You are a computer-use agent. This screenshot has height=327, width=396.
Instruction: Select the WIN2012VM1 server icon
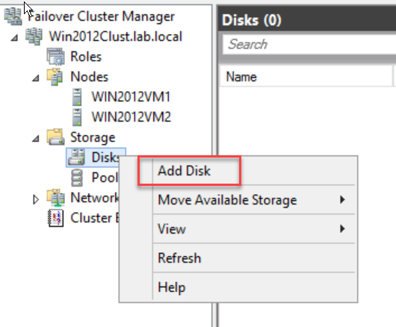(x=77, y=97)
